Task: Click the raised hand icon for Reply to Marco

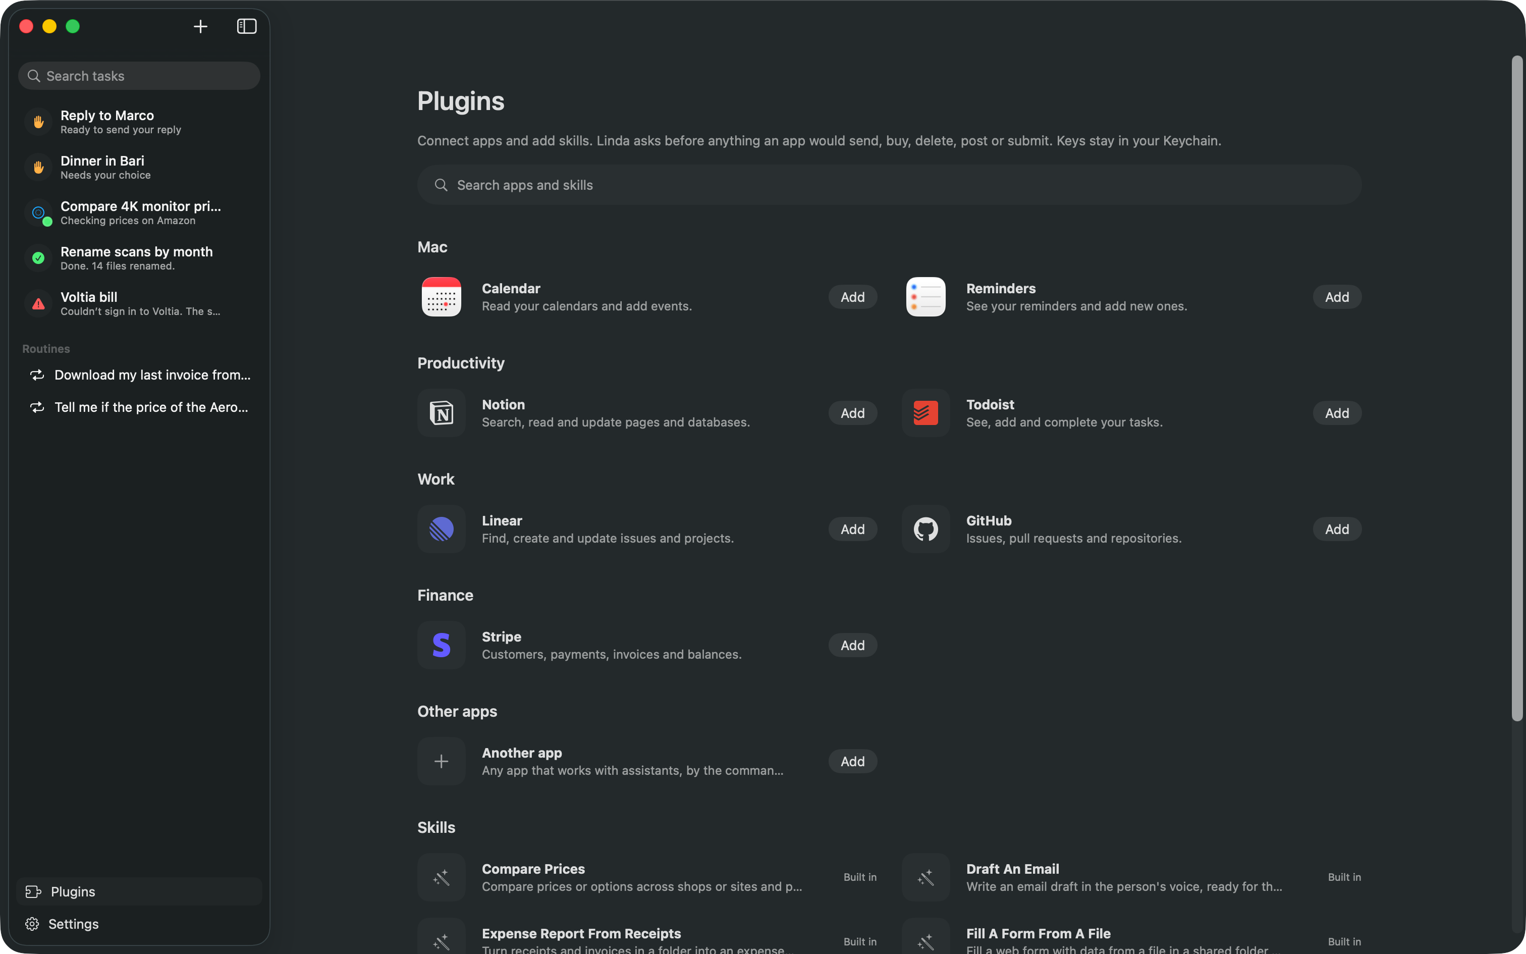Action: 38,122
